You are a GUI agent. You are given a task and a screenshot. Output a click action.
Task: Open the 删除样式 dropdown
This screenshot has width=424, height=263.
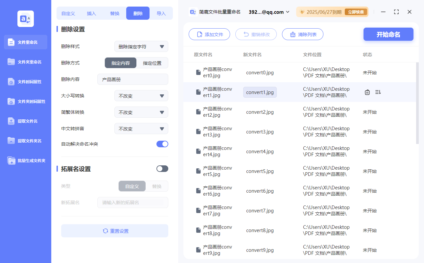141,46
